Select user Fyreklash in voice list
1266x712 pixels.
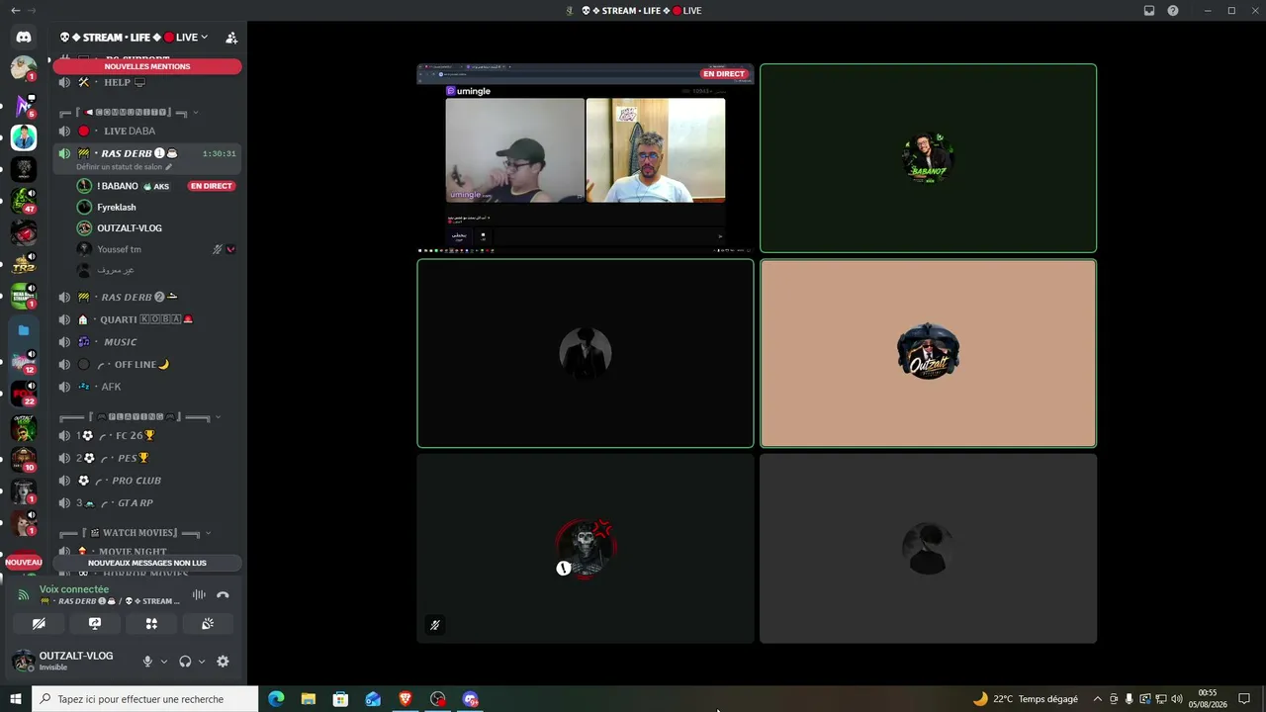click(156, 207)
